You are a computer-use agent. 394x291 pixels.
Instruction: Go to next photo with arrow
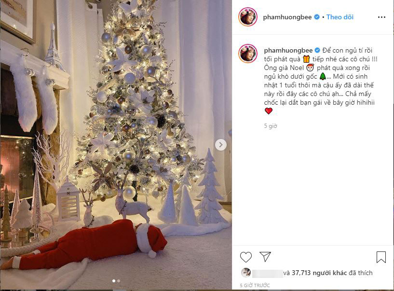click(x=220, y=145)
